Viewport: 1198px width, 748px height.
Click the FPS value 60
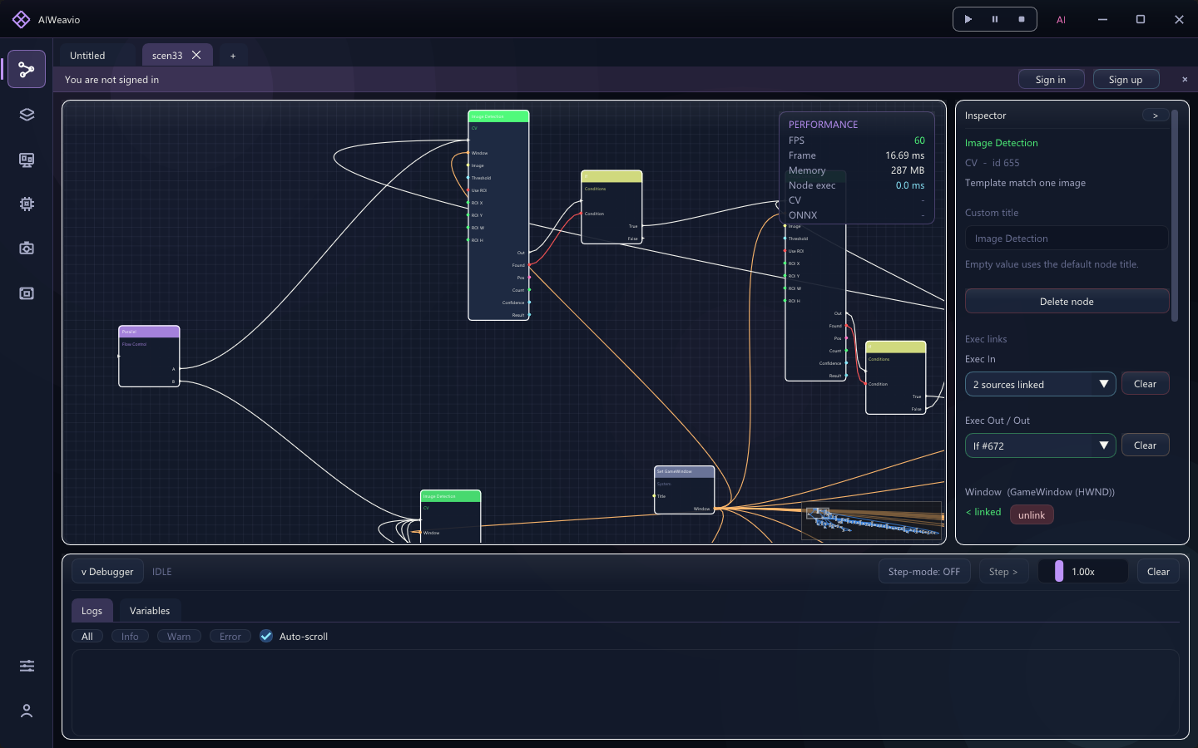[919, 140]
